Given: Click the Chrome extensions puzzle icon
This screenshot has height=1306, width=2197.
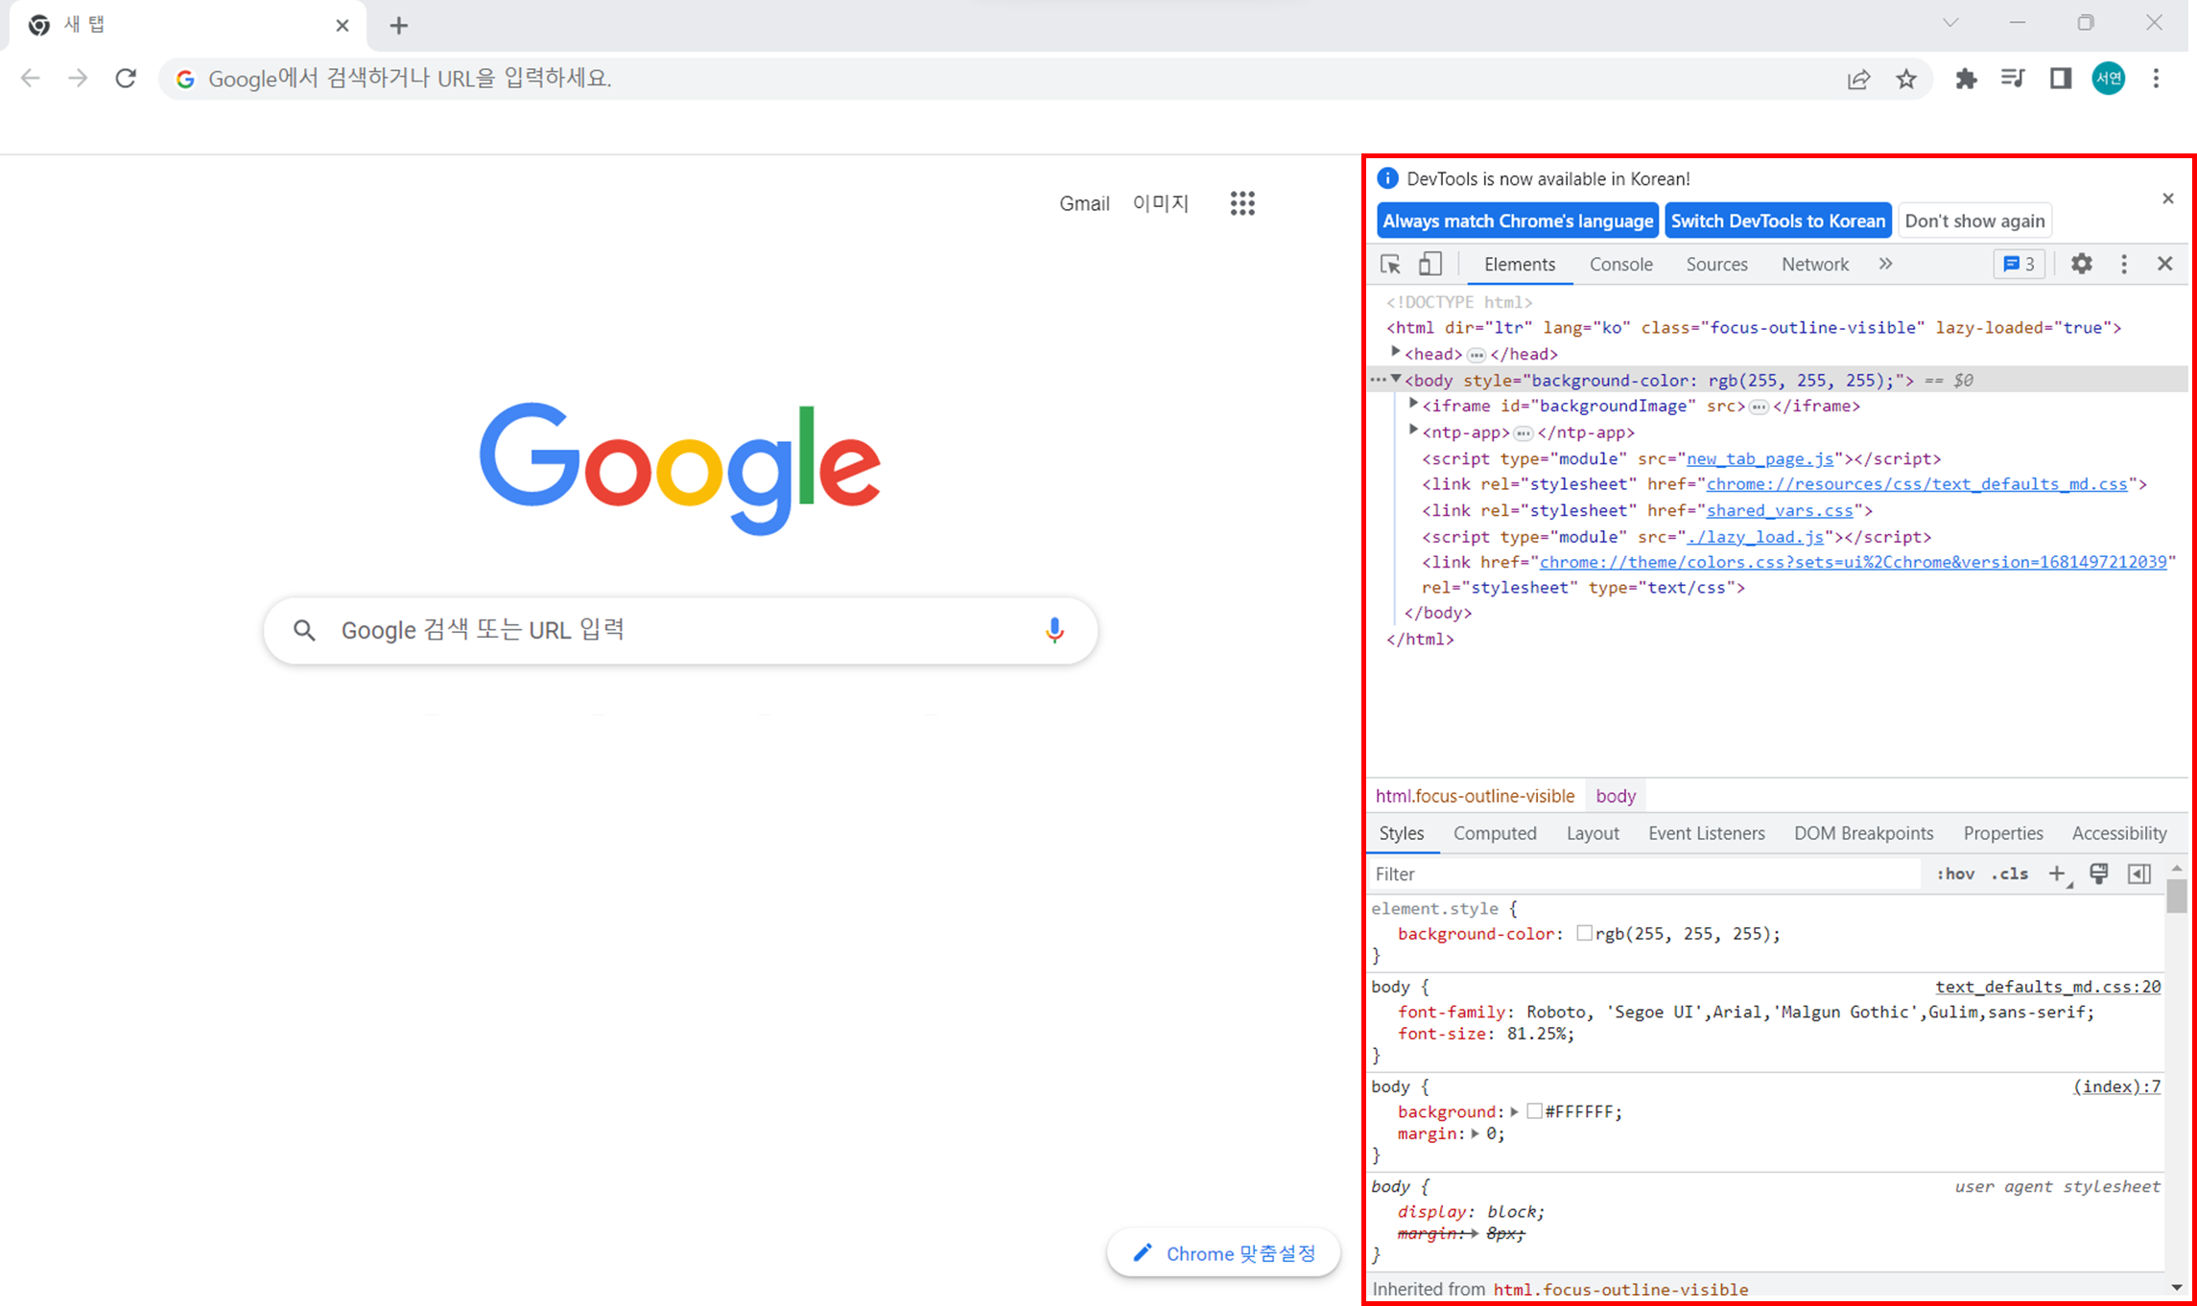Looking at the screenshot, I should [1966, 79].
